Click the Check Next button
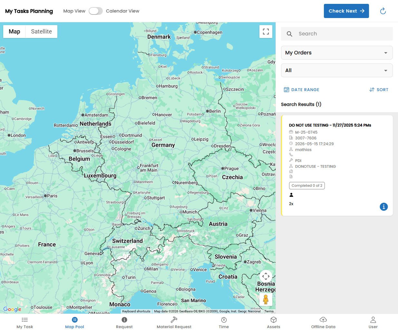Image resolution: width=398 pixels, height=332 pixels. pos(346,11)
